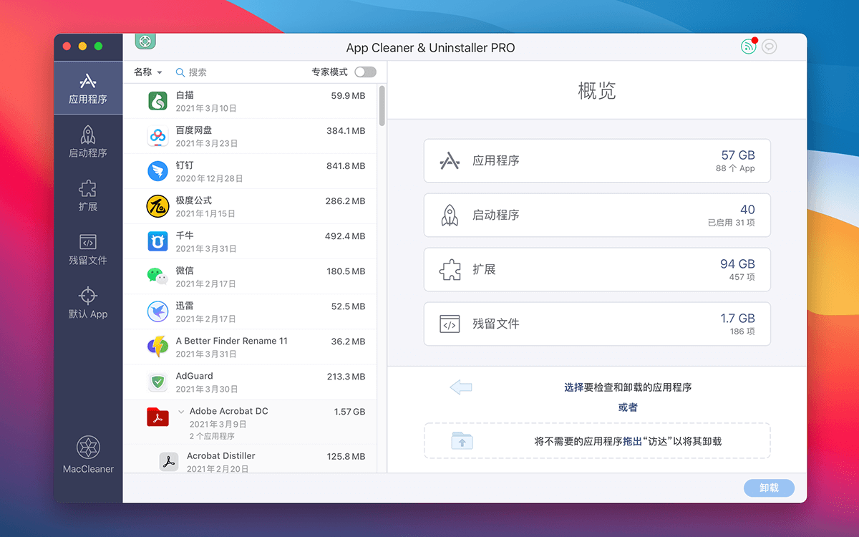Click 2 个应用程序 label
Screen dimensions: 859x537
click(212, 436)
